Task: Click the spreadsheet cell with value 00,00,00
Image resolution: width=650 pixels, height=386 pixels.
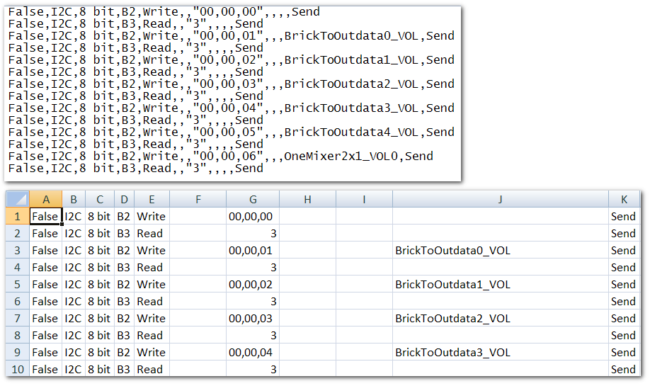Action: click(252, 217)
